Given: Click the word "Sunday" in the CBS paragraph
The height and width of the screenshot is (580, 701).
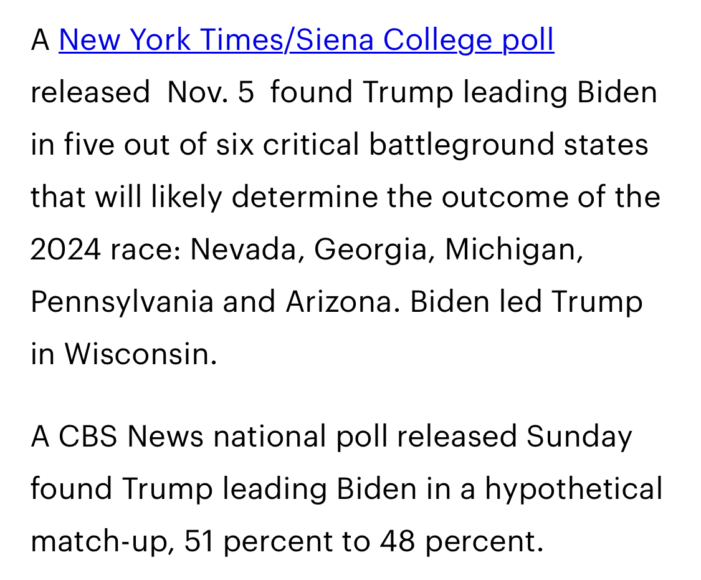Looking at the screenshot, I should coord(579,436).
